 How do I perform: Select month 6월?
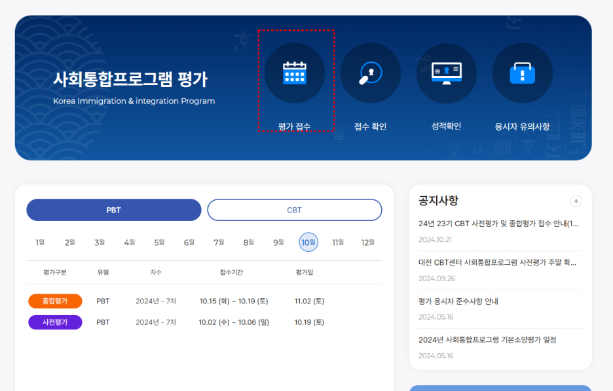point(189,243)
